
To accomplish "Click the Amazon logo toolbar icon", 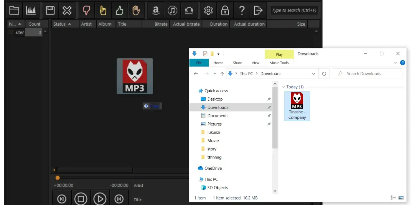I will tap(156, 11).
